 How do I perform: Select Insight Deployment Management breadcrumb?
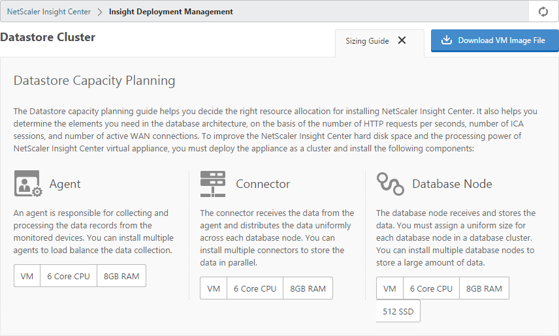170,12
